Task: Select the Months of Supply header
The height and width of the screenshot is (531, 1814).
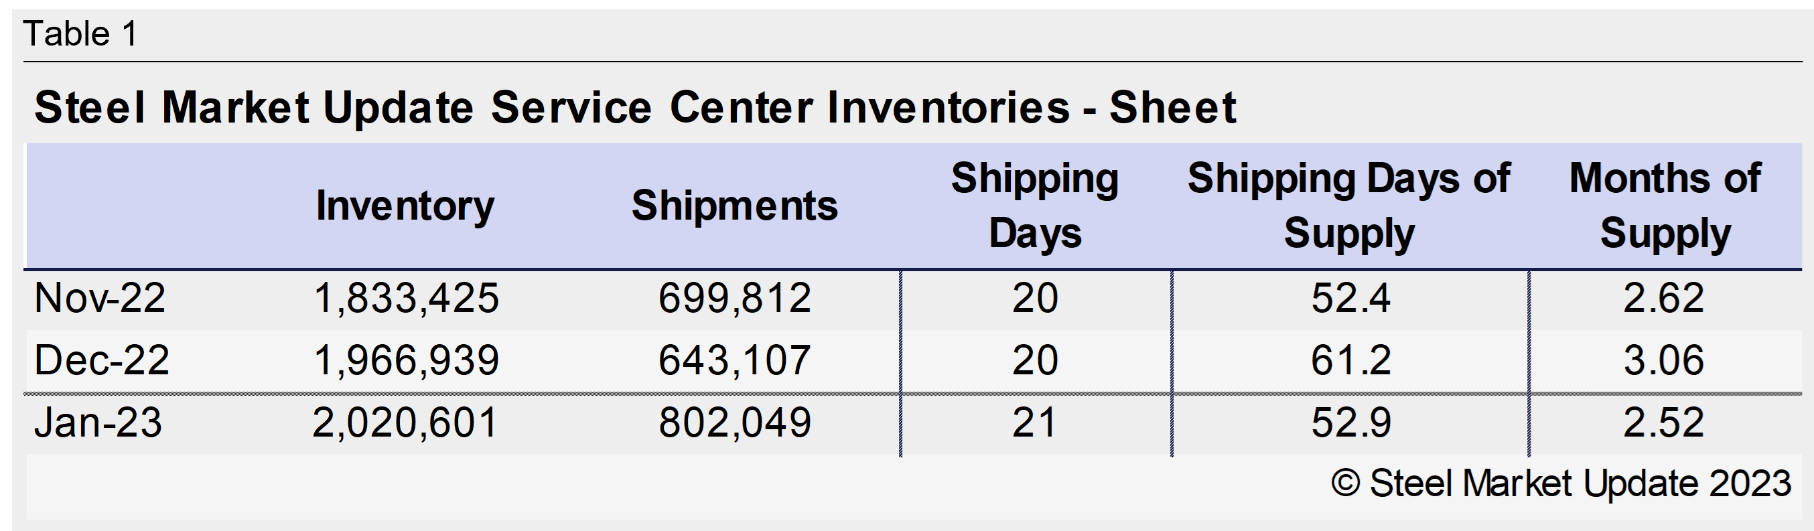Action: coord(1665,205)
